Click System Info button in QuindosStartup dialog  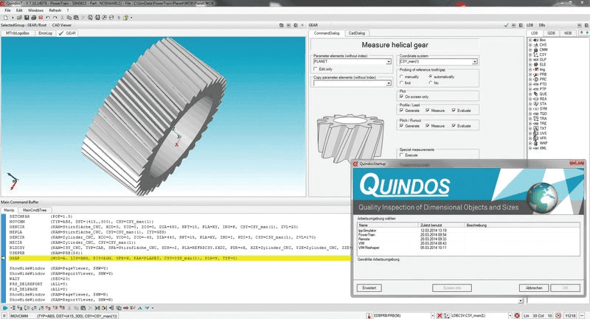pos(452,288)
